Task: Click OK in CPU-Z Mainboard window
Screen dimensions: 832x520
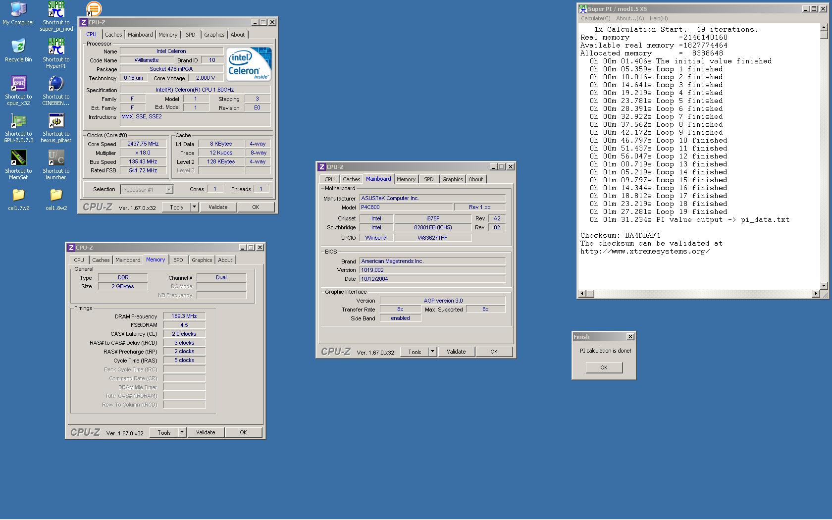Action: [494, 352]
